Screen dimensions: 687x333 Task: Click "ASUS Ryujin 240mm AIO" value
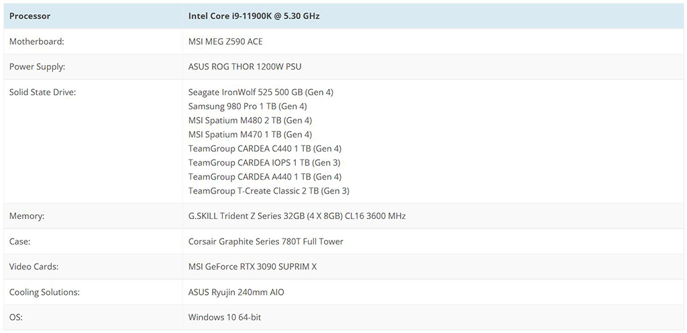click(236, 292)
